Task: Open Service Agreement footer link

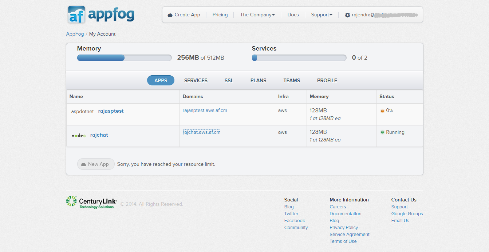Action: 349,235
